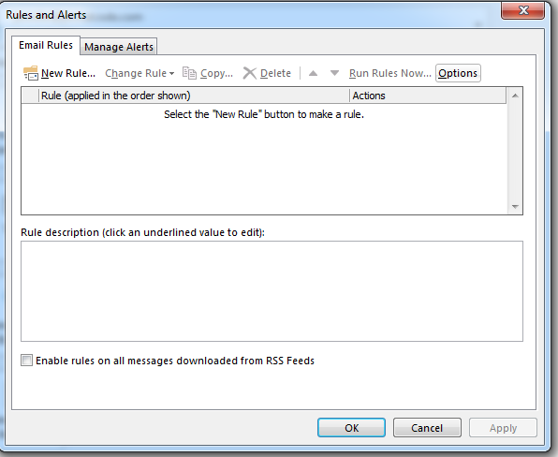558x457 pixels.
Task: Click the Copy documents icon
Action: tap(189, 73)
